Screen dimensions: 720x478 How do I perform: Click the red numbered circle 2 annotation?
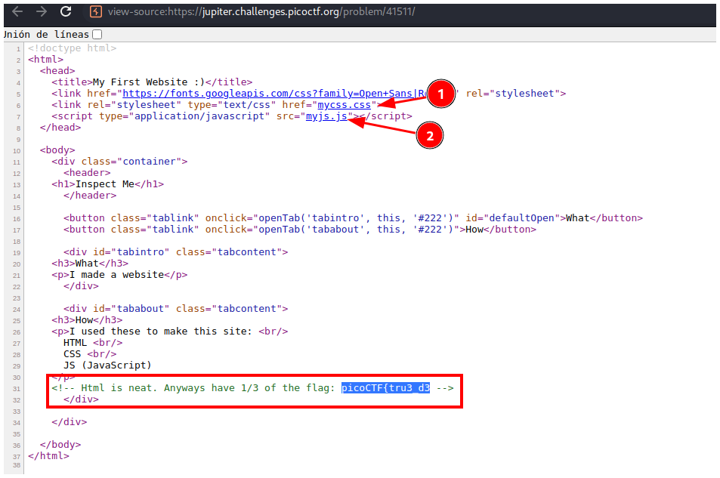tap(429, 136)
